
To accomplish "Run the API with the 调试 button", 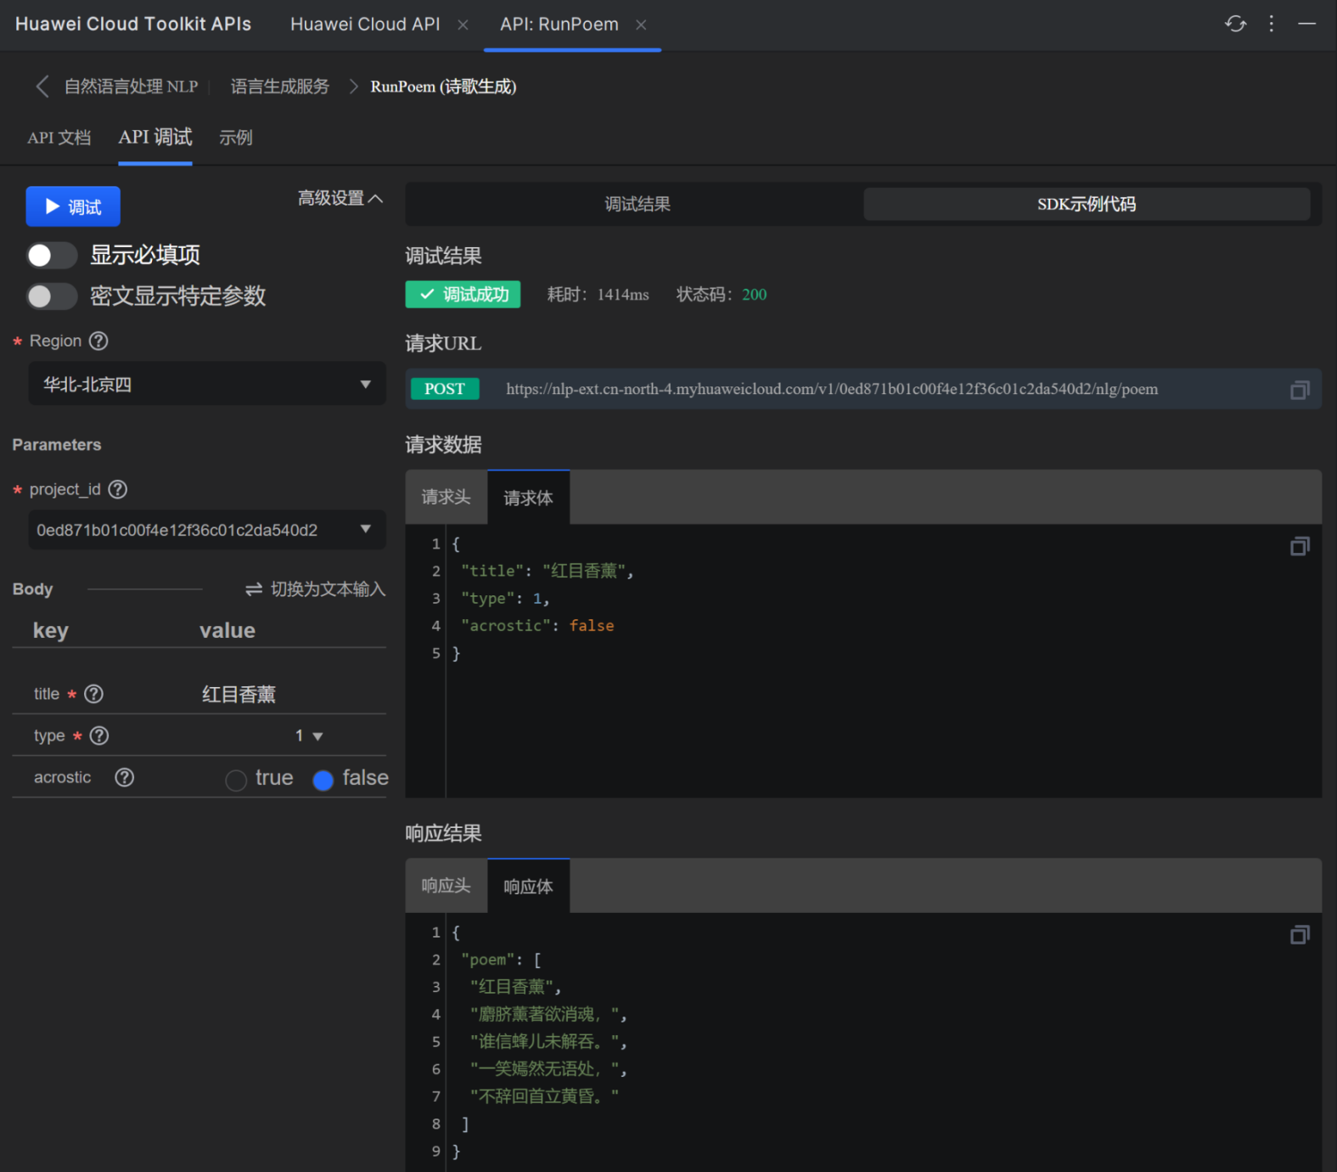I will (73, 206).
